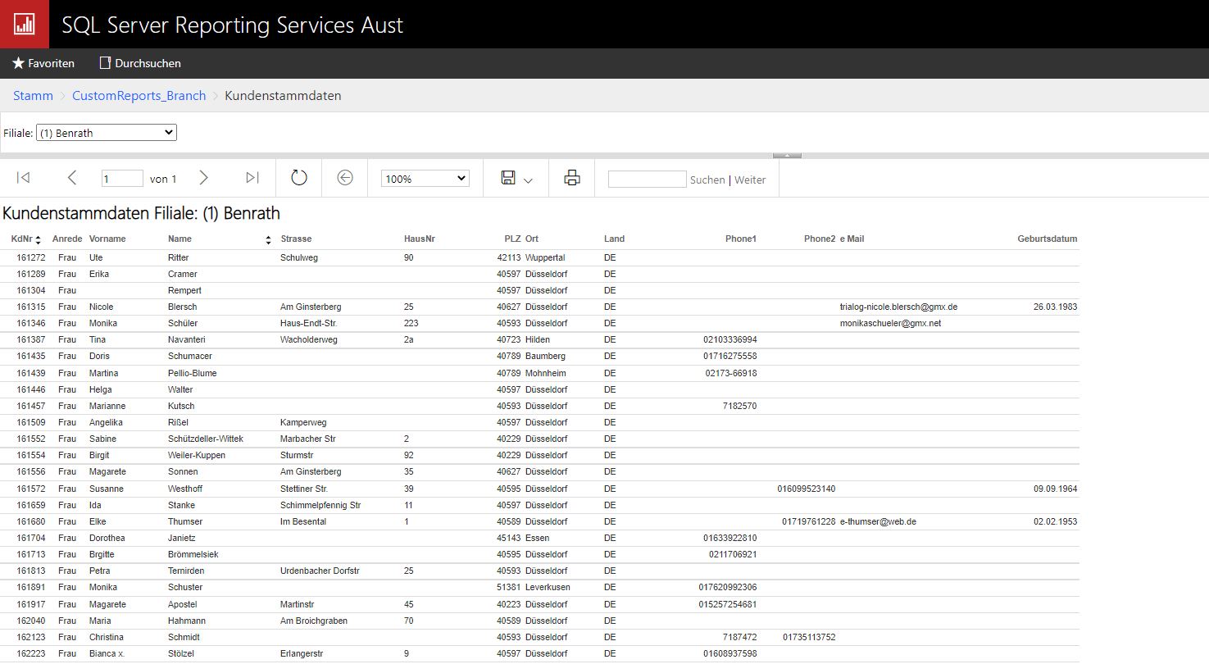1209x664 pixels.
Task: Click the red SSRS logo icon
Action: pyautogui.click(x=25, y=24)
